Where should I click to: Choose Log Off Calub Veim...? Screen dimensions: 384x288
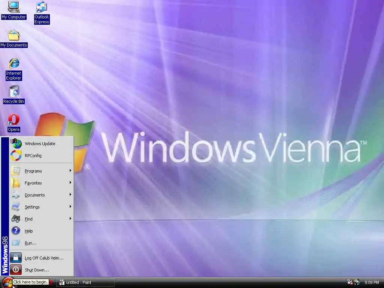tap(41, 258)
